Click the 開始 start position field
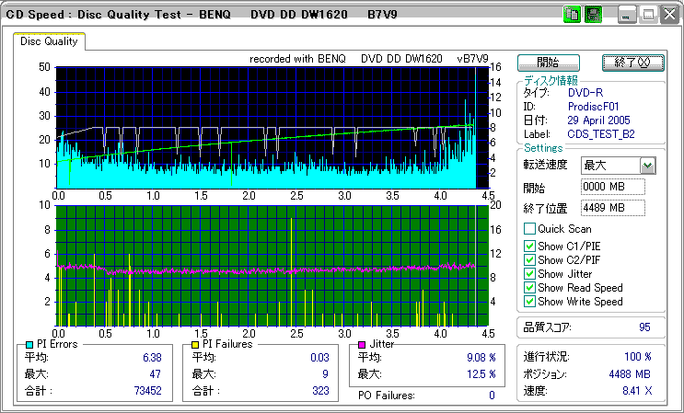Screen dimensions: 684x413 click(613, 188)
